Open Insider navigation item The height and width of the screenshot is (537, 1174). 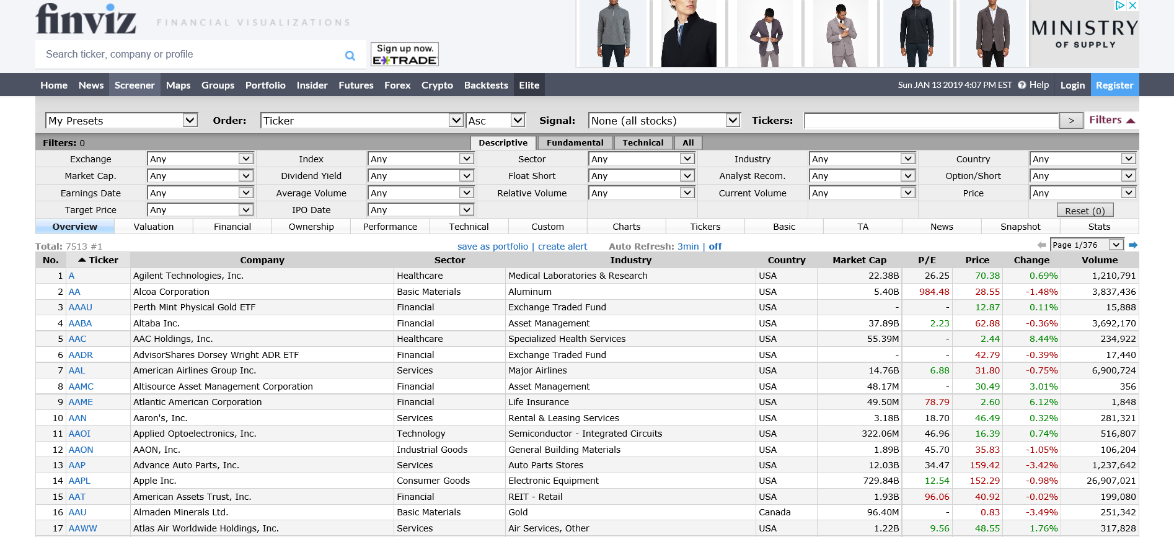click(x=312, y=85)
